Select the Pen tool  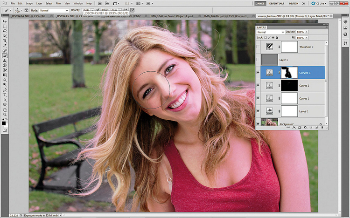click(5, 90)
